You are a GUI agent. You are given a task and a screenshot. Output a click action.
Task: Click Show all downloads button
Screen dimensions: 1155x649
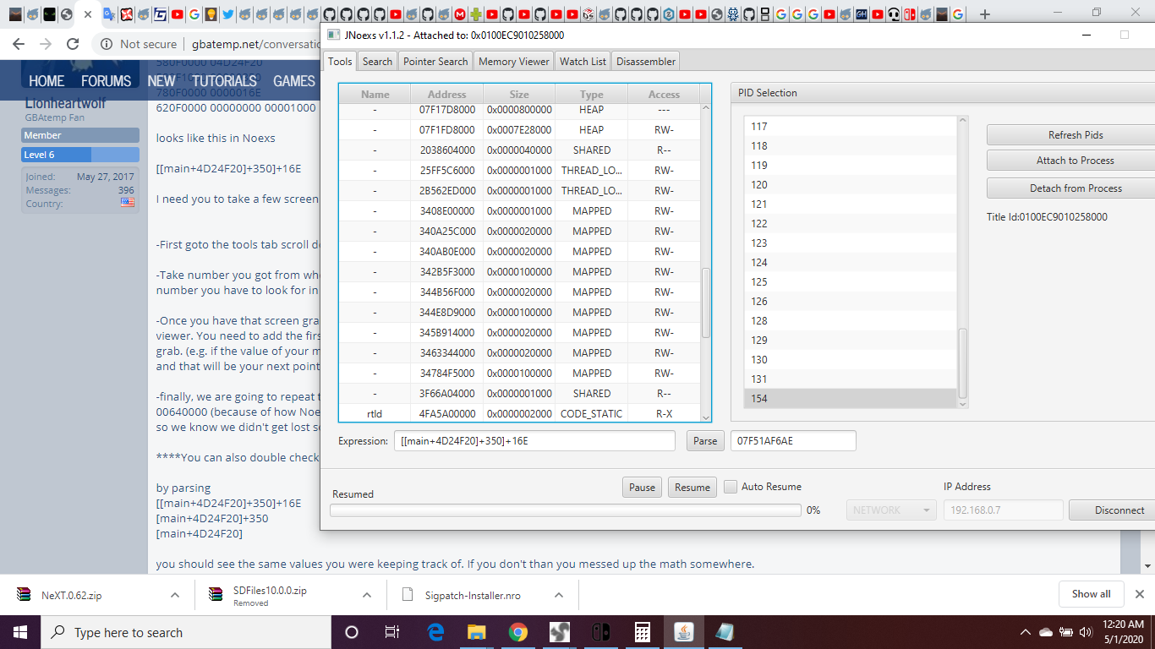tap(1091, 594)
